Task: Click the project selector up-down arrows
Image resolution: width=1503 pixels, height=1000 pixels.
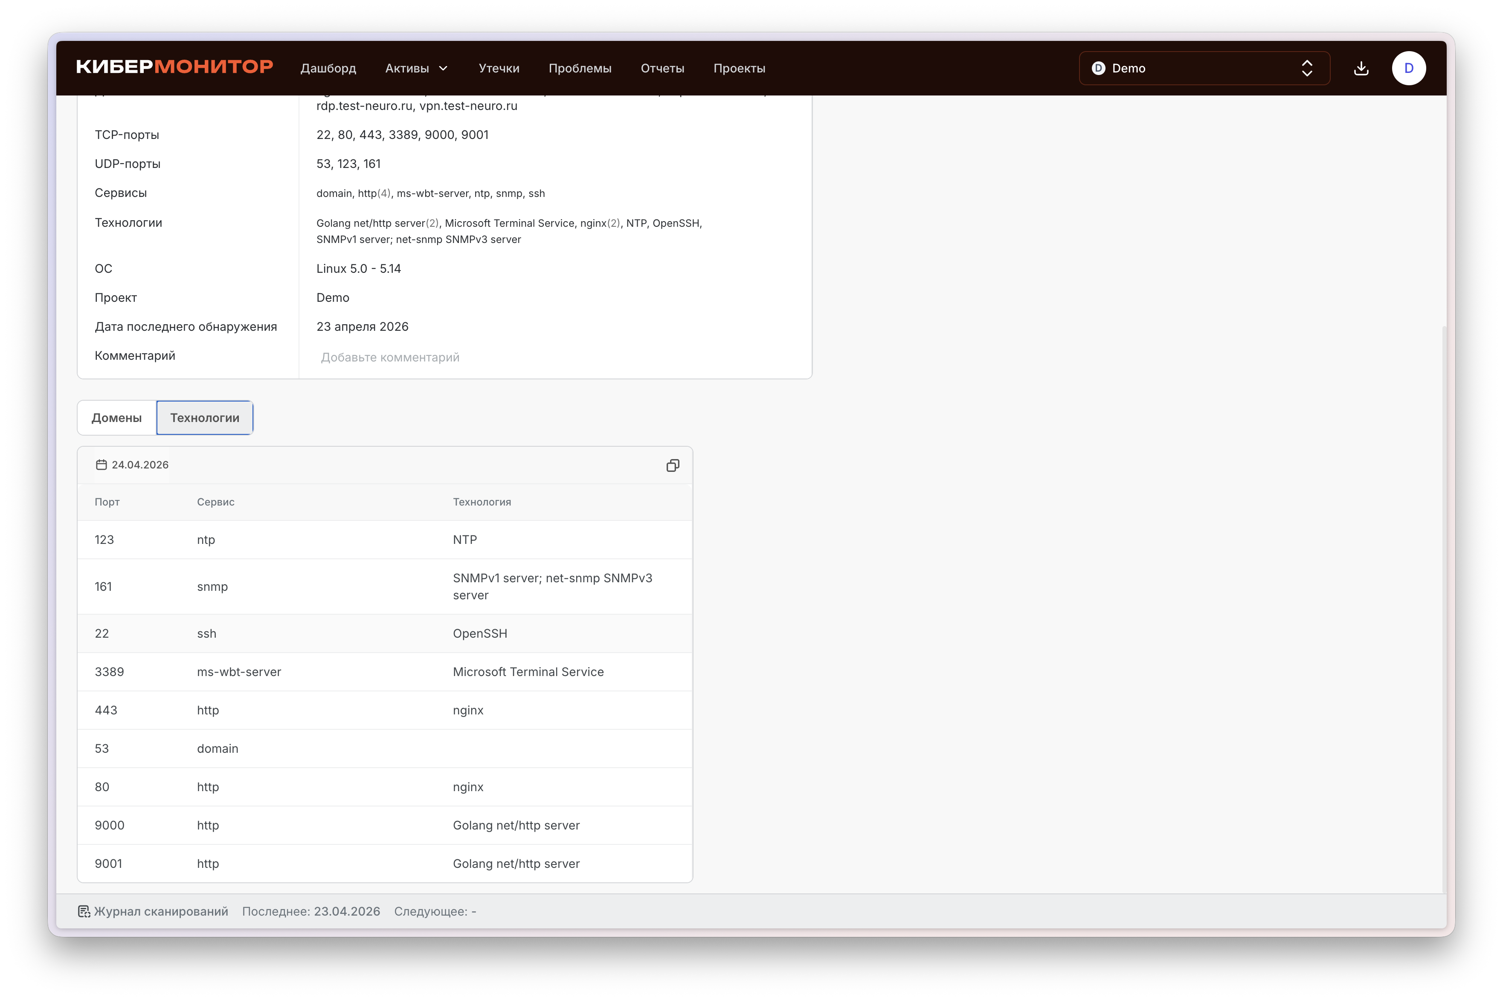Action: click(1306, 68)
